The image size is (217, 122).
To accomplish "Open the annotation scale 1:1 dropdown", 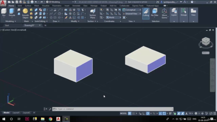I will point(191,114).
